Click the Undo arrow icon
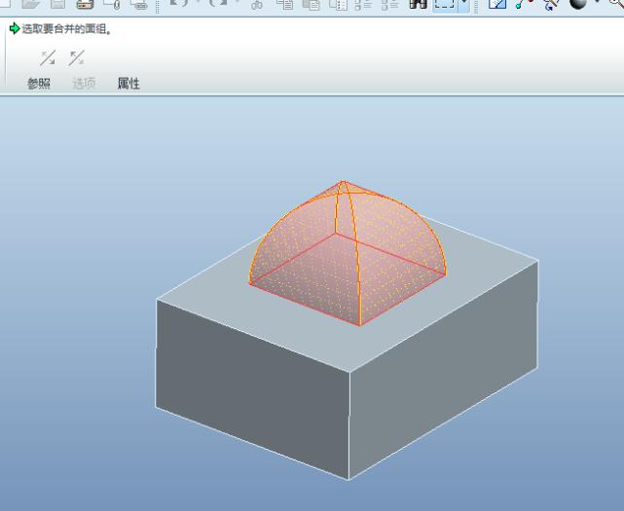Screen dimensions: 624x511 coord(179,4)
